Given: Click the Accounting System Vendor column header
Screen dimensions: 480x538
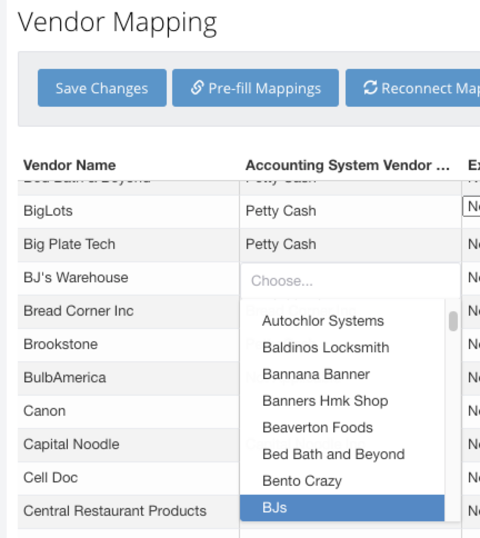Looking at the screenshot, I should coord(347,165).
